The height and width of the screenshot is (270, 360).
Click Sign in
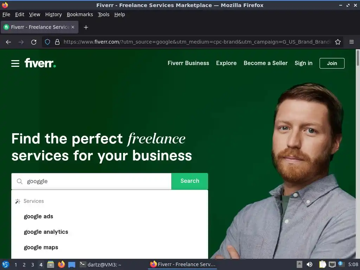[x=303, y=63]
